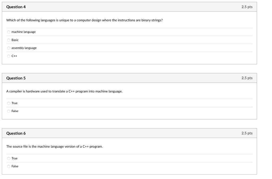Choose True for Question 5
Image resolution: width=272 pixels, height=179 pixels.
click(x=8, y=103)
